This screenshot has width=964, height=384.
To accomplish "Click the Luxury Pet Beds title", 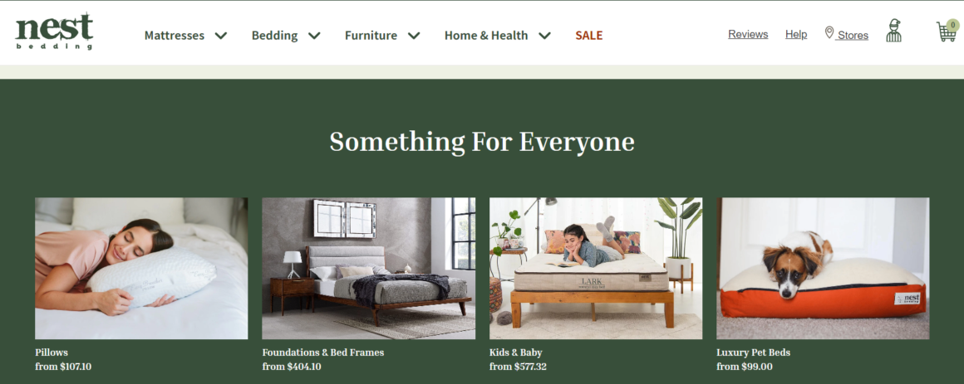I will (x=753, y=352).
